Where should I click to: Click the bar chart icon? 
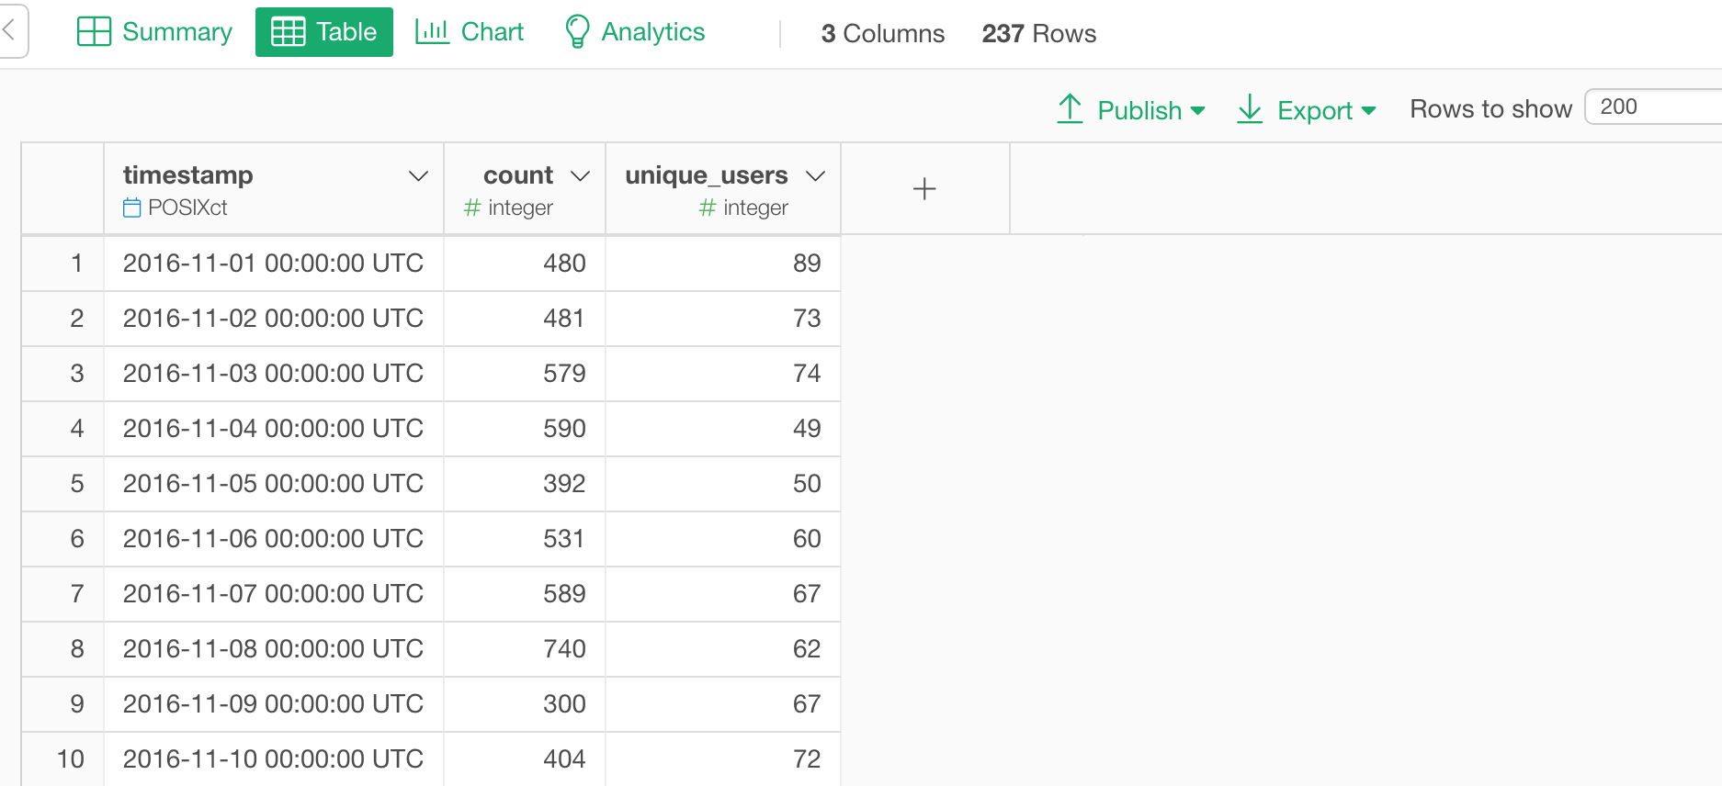point(432,32)
